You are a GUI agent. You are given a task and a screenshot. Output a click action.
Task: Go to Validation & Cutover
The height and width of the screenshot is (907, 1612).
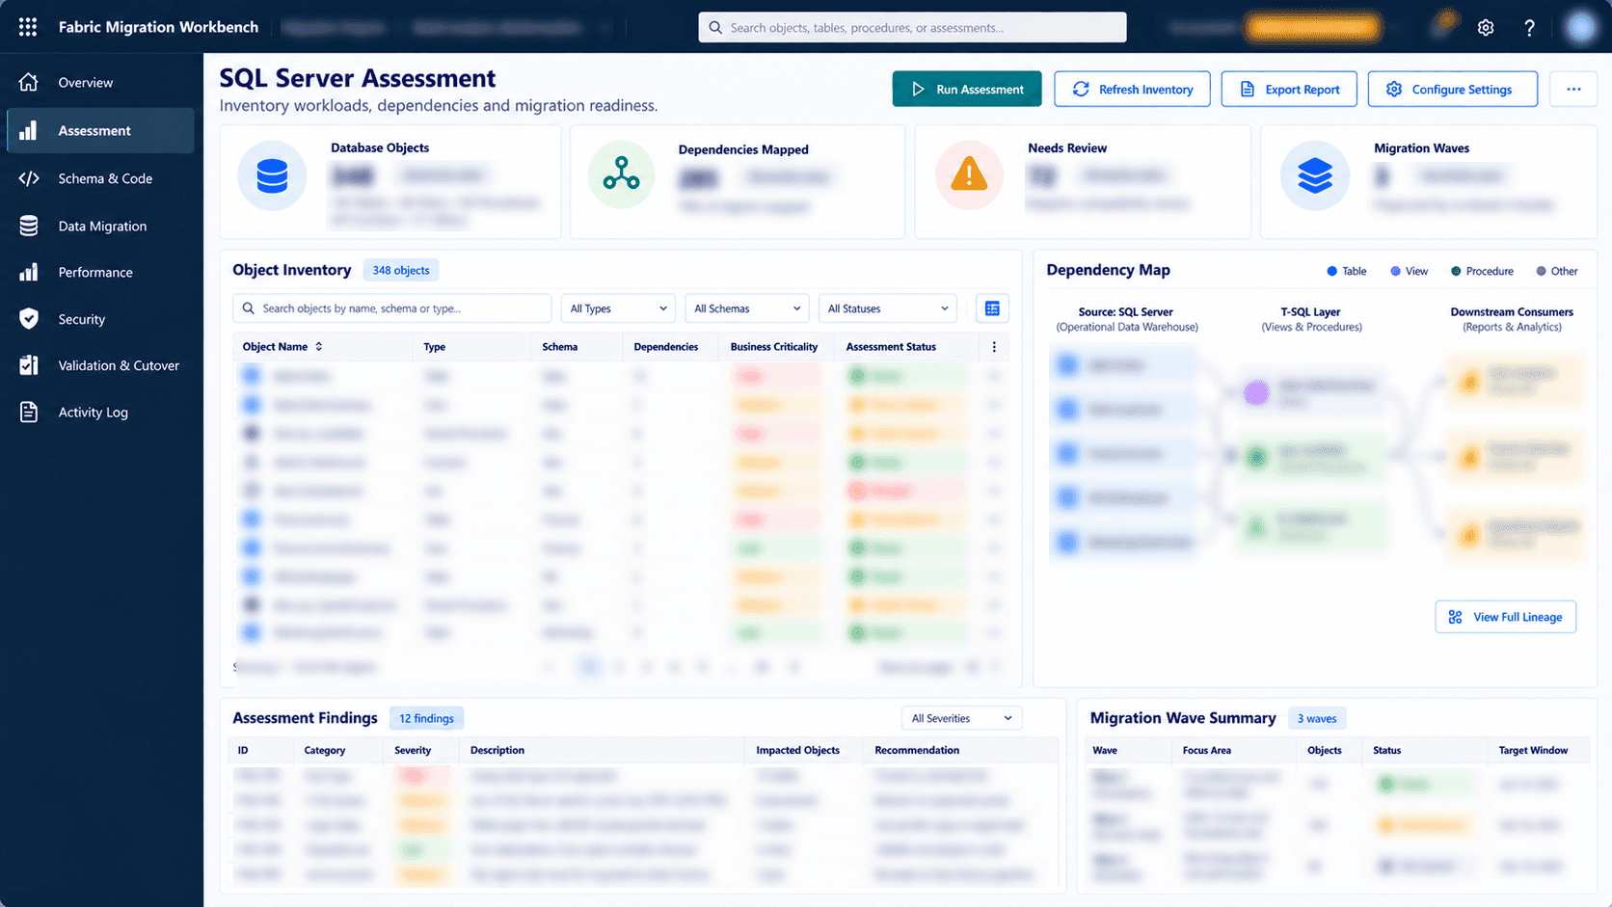tap(100, 365)
